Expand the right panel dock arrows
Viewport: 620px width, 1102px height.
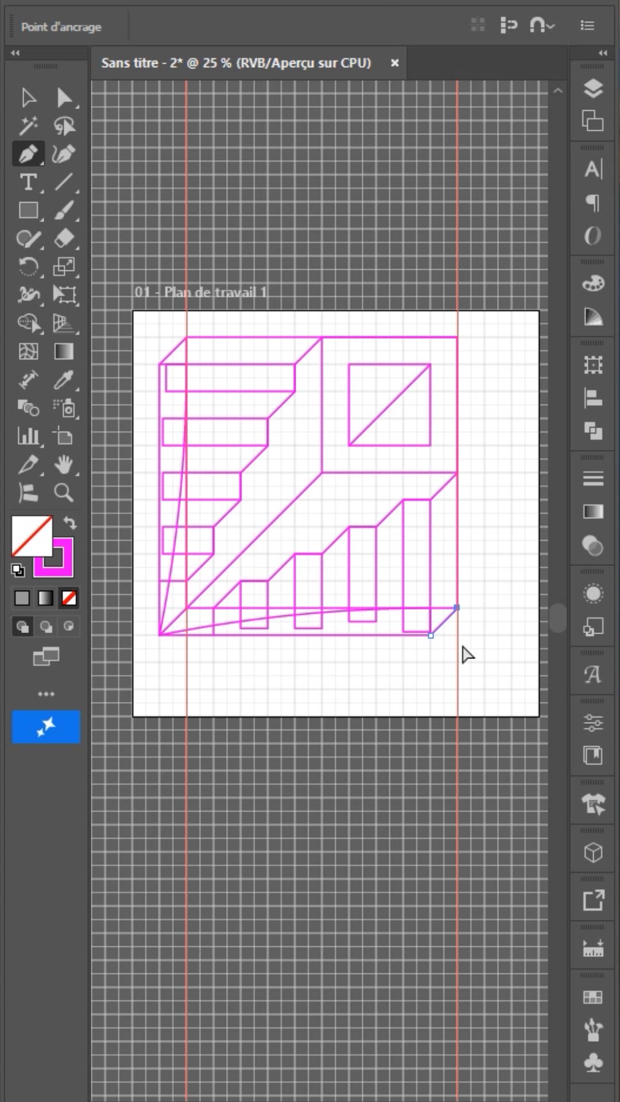click(603, 53)
